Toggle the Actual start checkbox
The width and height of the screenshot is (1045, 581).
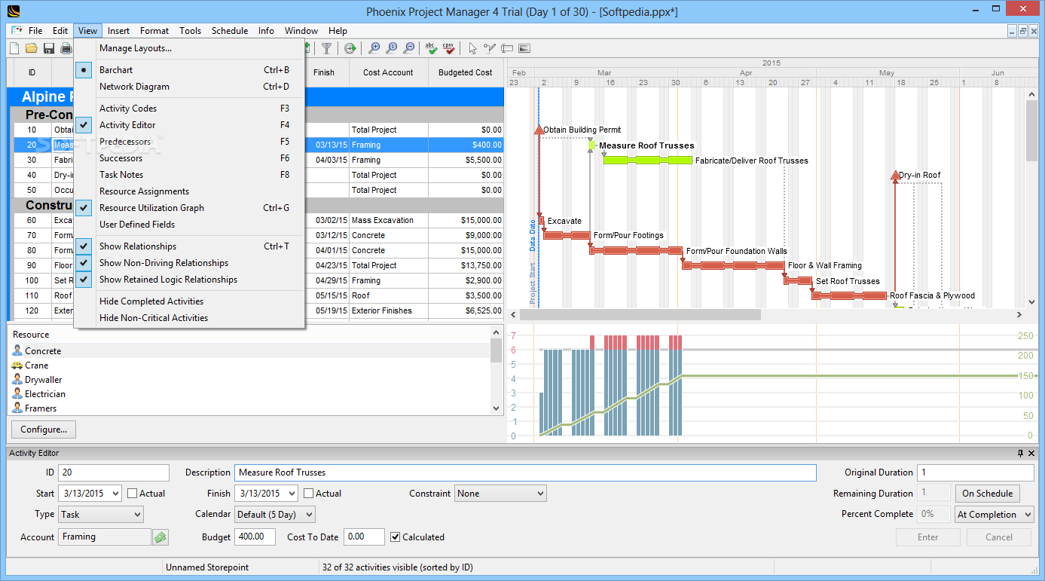[x=133, y=494]
